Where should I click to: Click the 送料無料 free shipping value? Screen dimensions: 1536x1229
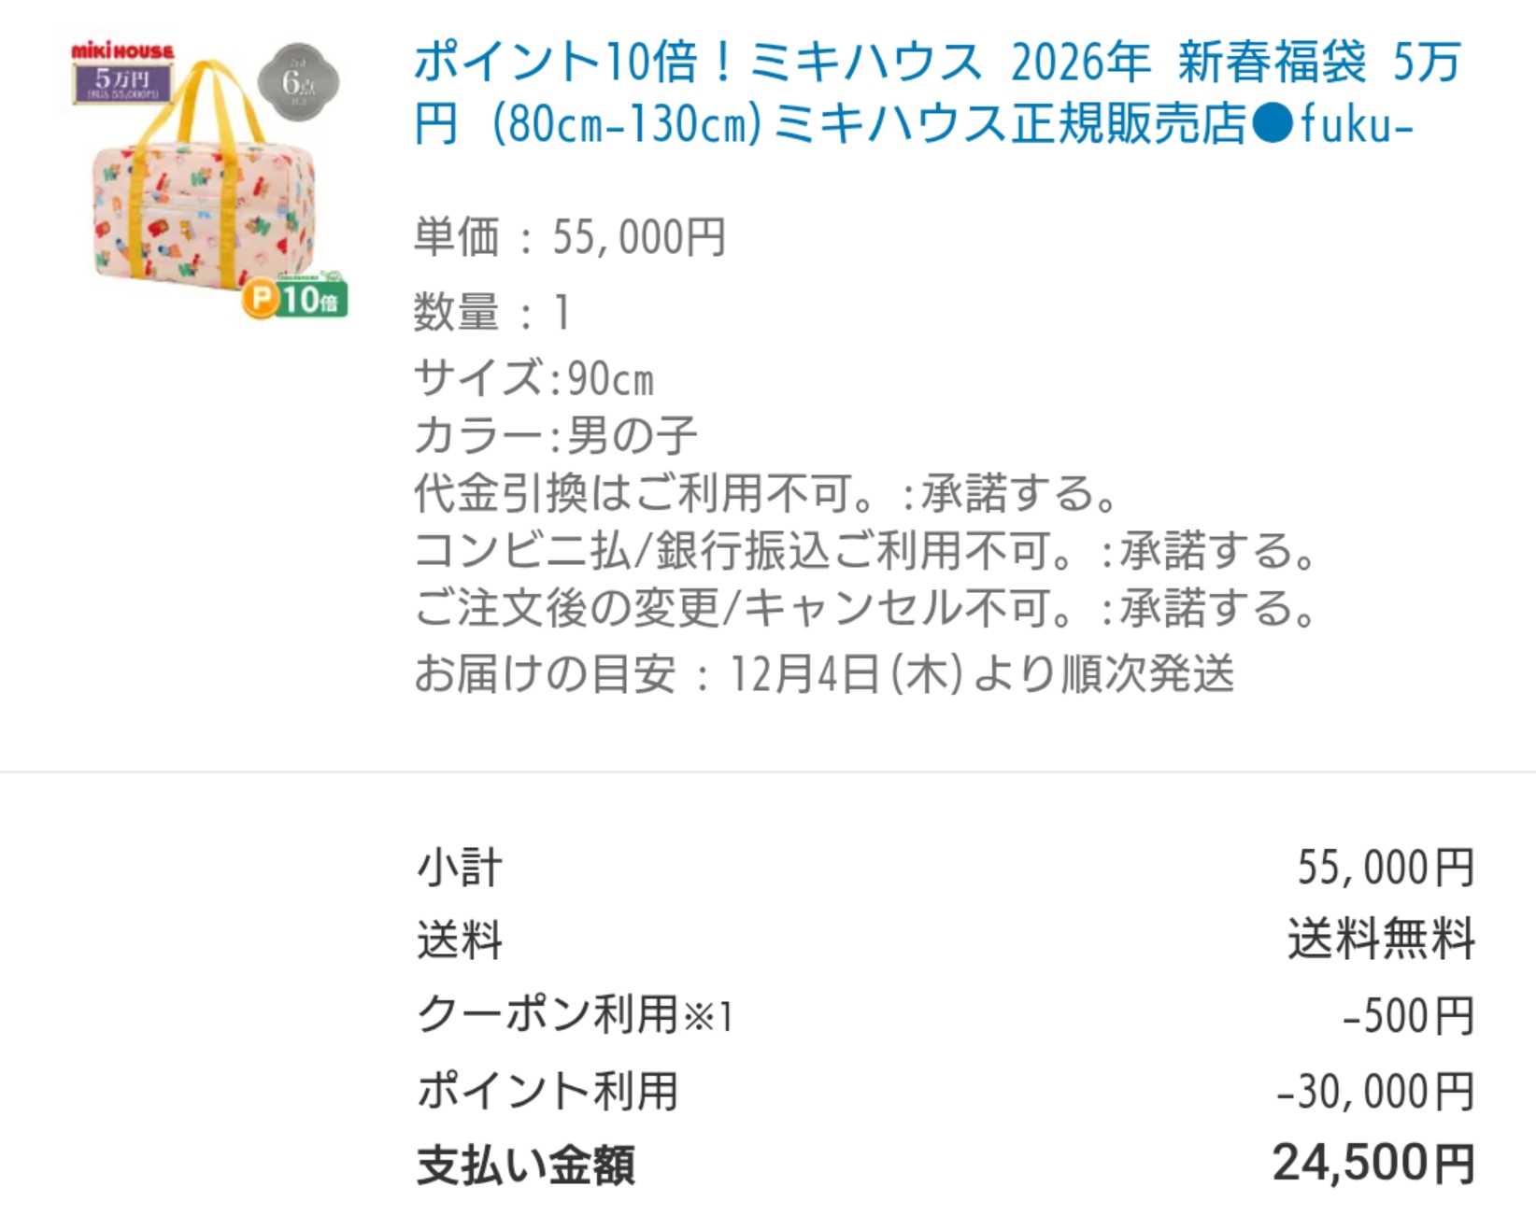coord(1381,939)
